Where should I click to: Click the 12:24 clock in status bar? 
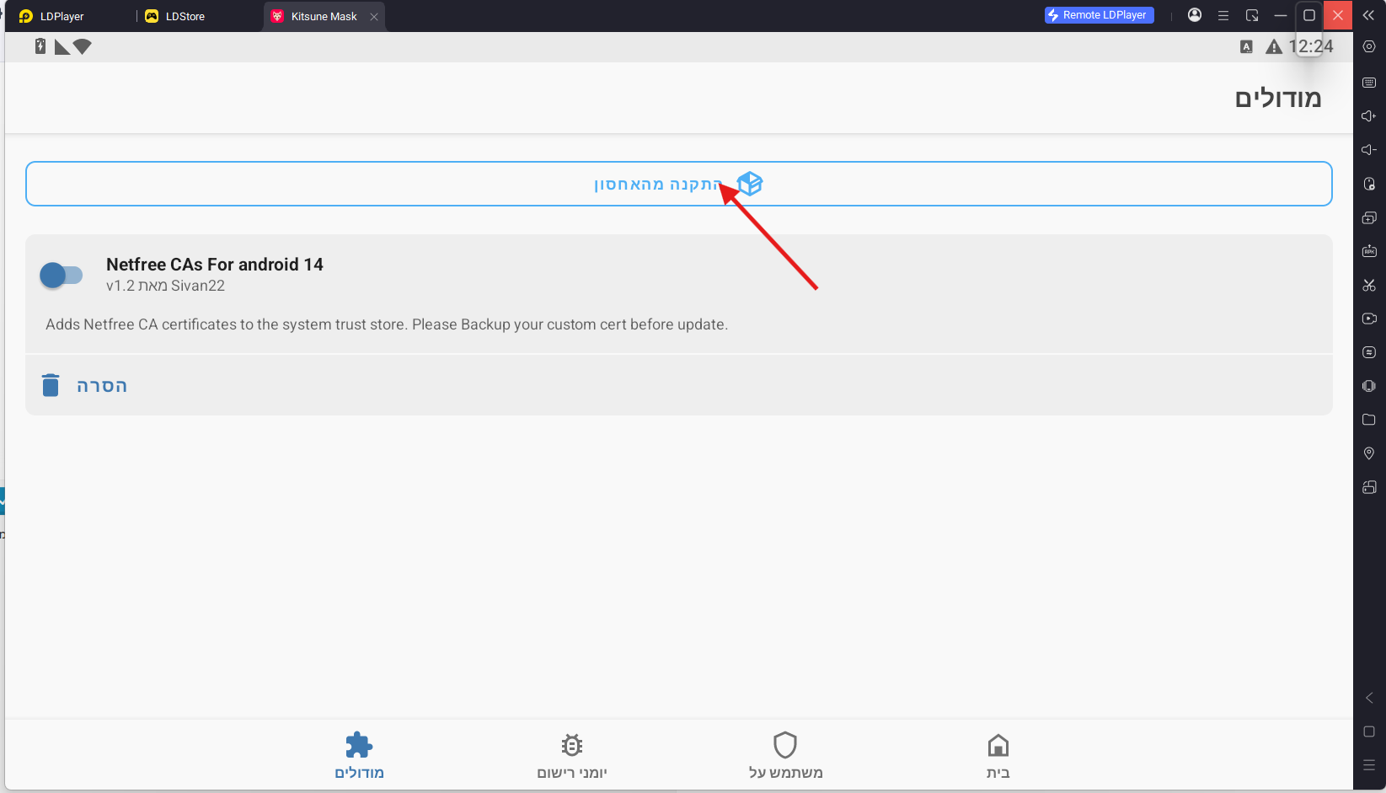(x=1311, y=47)
